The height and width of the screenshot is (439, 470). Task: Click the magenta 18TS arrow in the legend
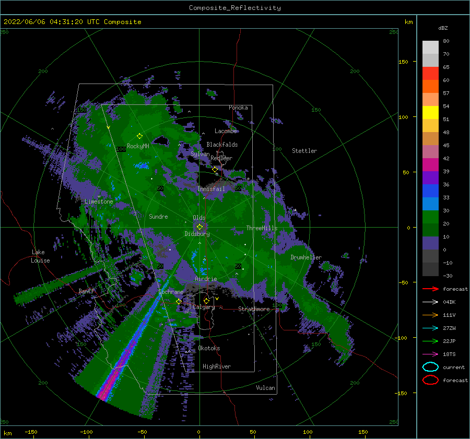(430, 354)
